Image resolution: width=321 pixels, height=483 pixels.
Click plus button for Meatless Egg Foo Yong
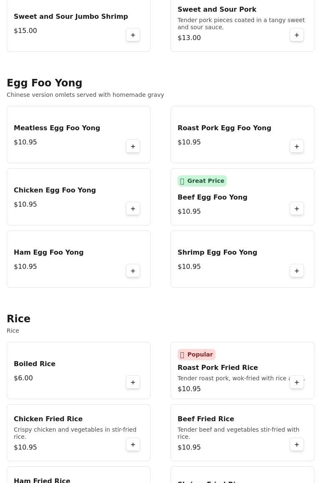click(133, 147)
